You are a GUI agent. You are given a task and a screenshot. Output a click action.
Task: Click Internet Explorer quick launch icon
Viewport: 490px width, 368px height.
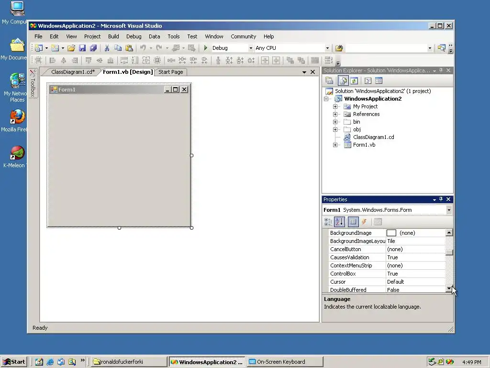(50, 362)
